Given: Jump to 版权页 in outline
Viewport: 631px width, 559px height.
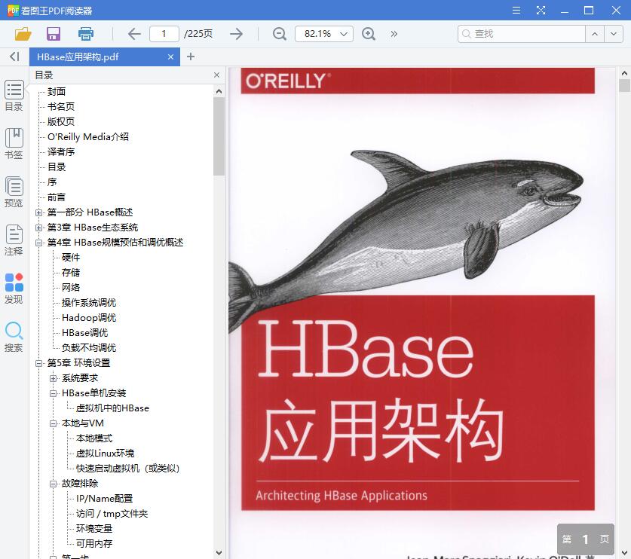Looking at the screenshot, I should (61, 122).
